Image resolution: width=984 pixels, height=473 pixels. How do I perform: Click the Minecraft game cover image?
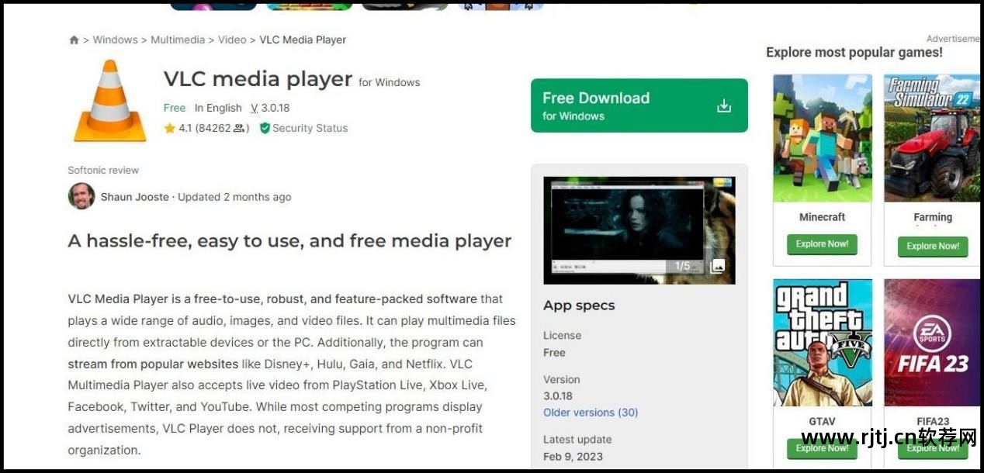(823, 138)
